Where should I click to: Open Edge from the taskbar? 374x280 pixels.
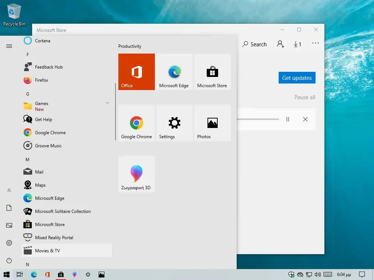(34, 275)
